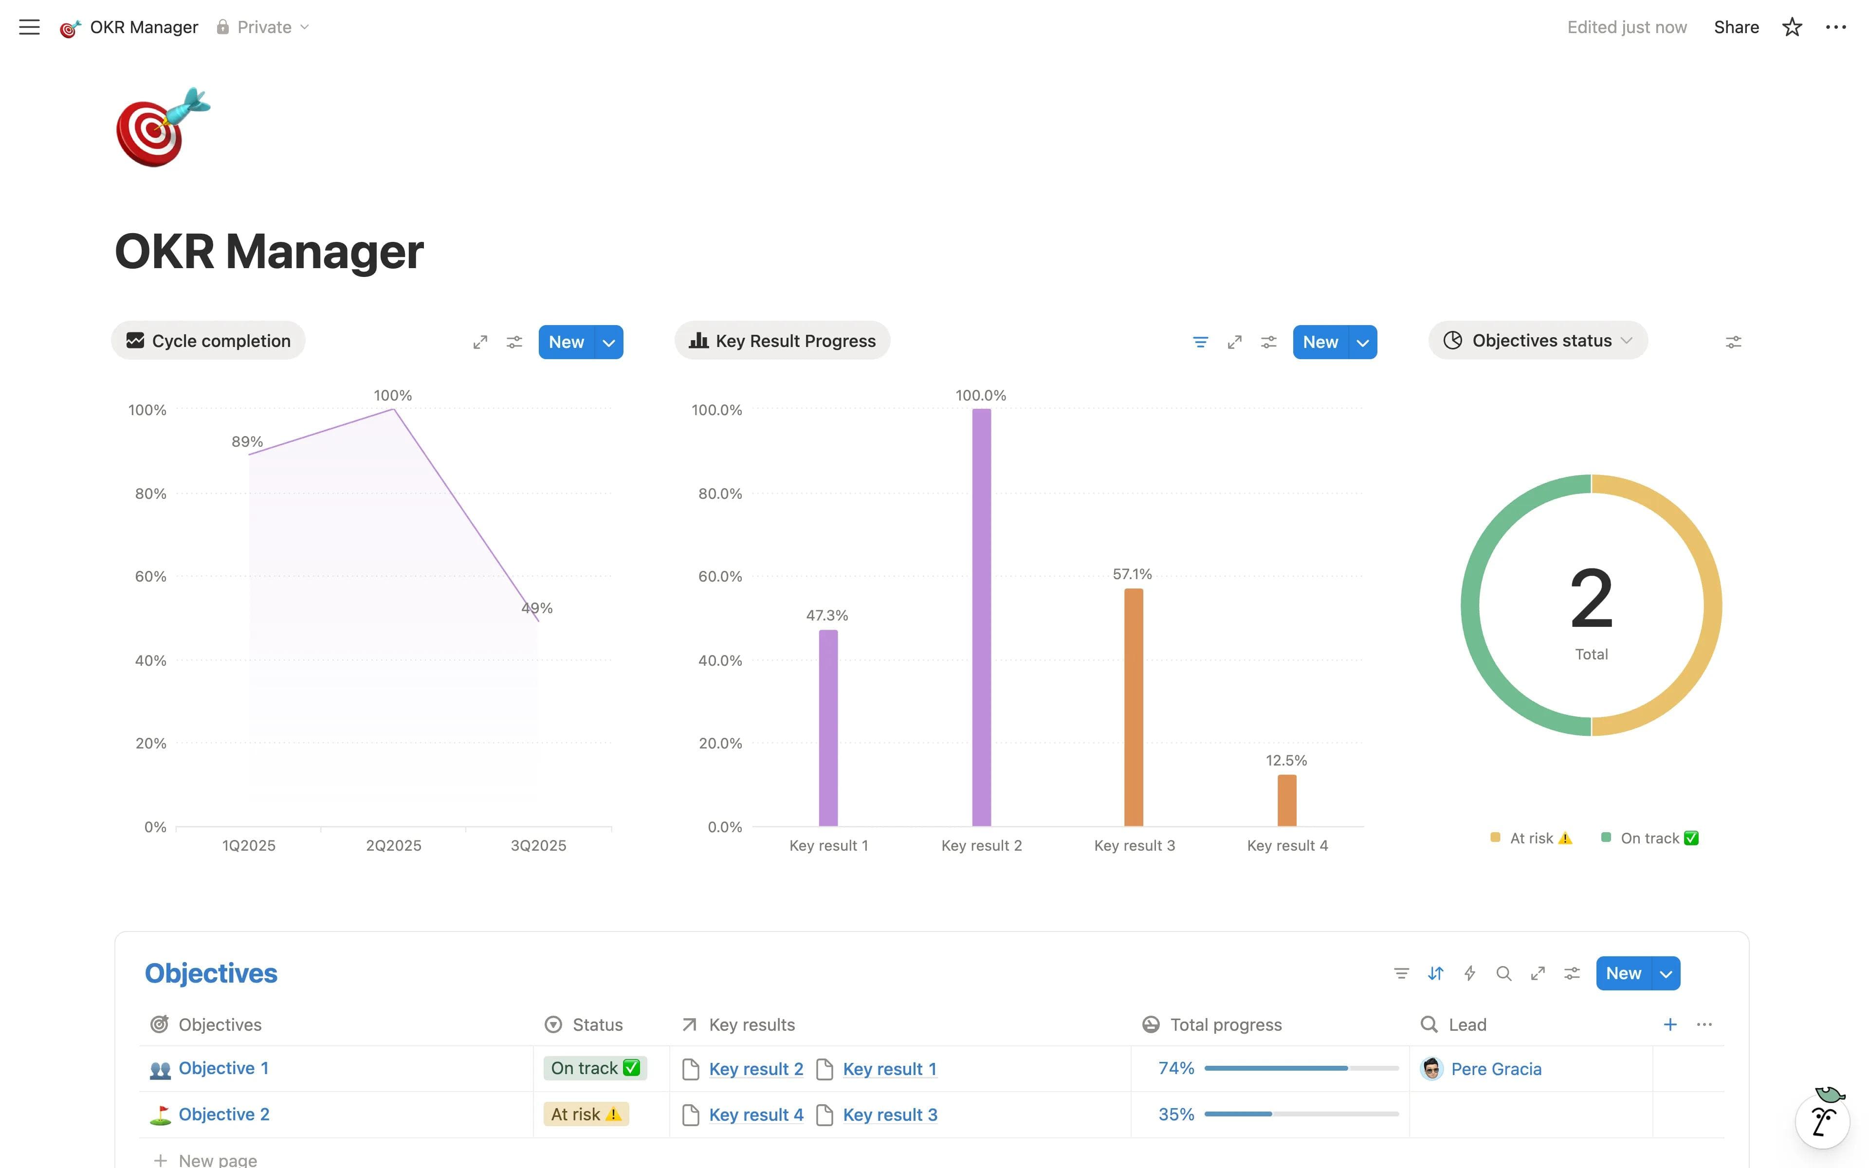
Task: Click the 74% progress bar
Action: [x=1301, y=1068]
